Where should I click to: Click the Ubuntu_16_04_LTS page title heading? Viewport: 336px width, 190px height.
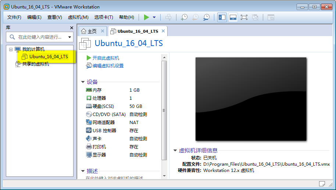(x=129, y=43)
